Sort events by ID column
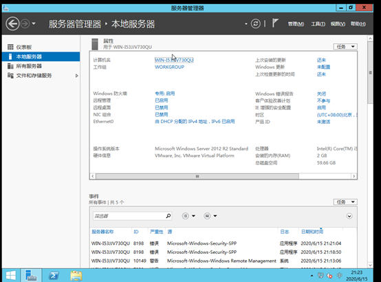This screenshot has width=381, height=282. click(x=136, y=232)
